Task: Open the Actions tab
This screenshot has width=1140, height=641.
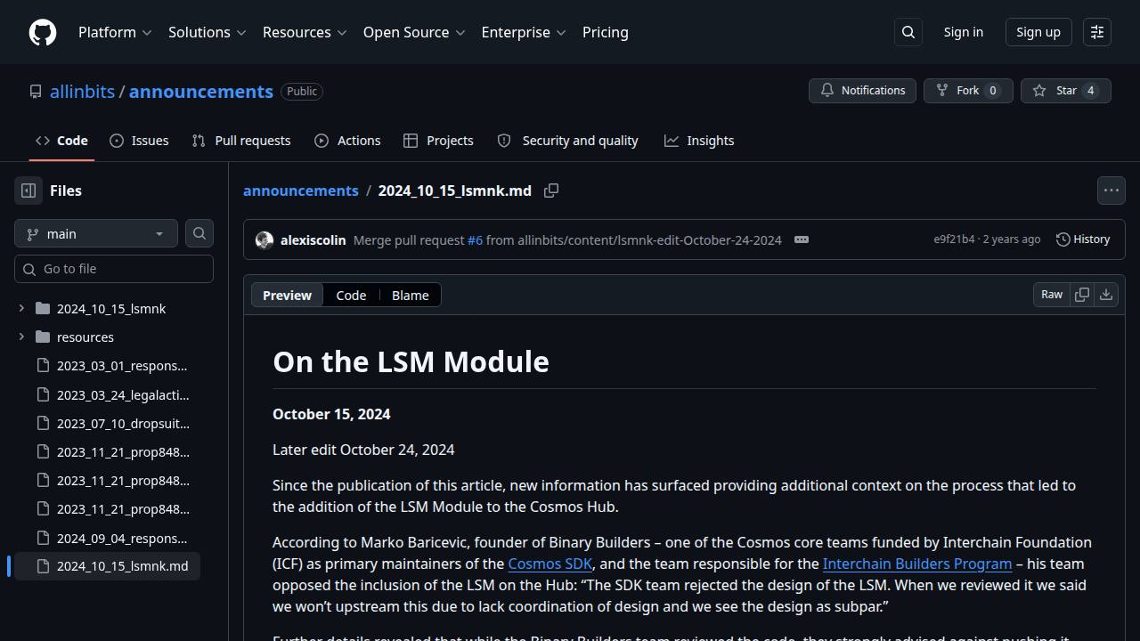Action: 347,141
